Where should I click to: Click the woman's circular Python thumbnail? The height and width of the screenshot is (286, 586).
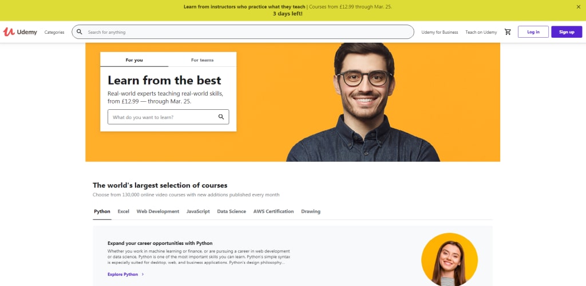point(449,260)
